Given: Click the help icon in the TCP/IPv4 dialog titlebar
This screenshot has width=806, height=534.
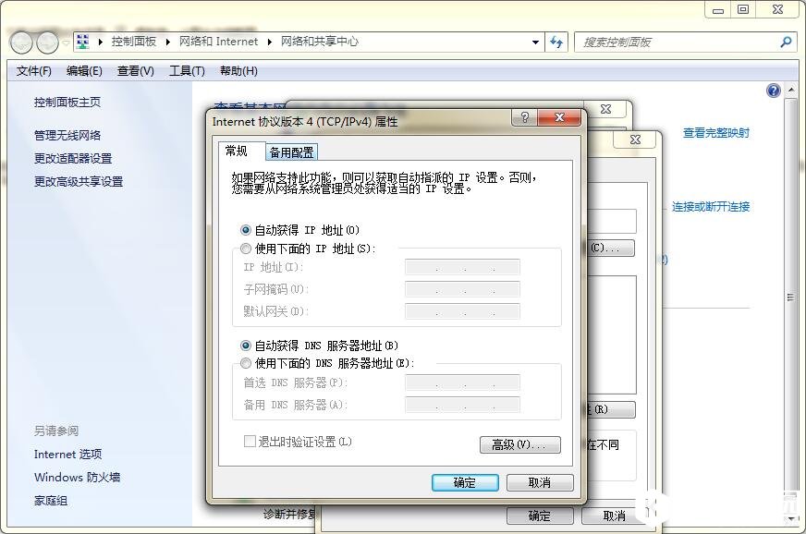Looking at the screenshot, I should (524, 118).
